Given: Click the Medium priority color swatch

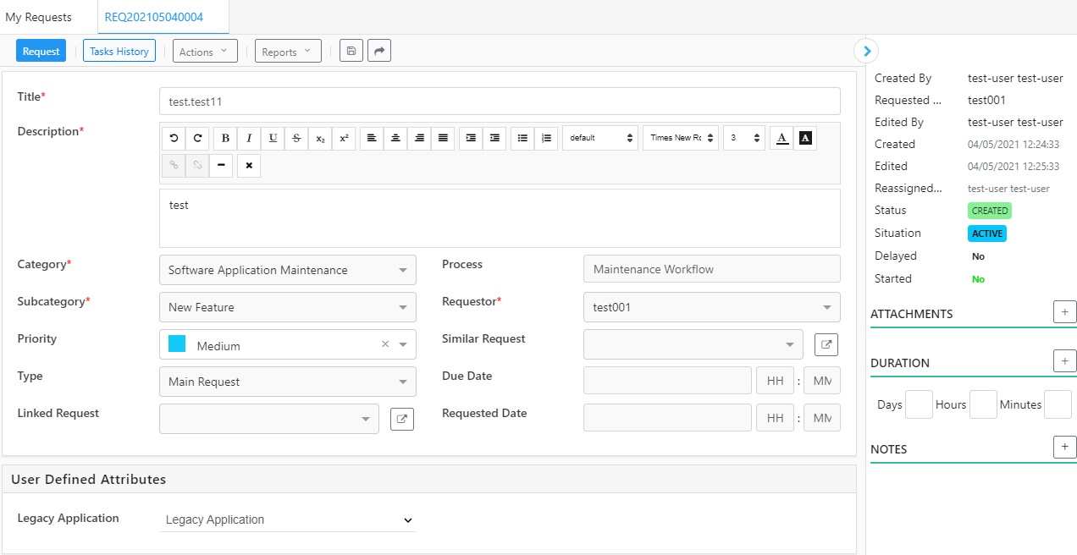Looking at the screenshot, I should [177, 343].
